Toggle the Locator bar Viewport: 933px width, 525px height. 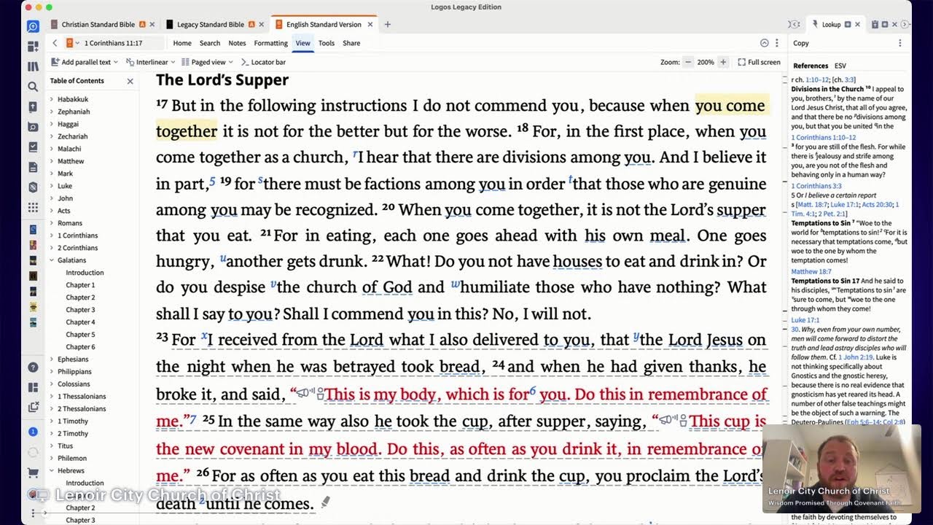tap(263, 63)
